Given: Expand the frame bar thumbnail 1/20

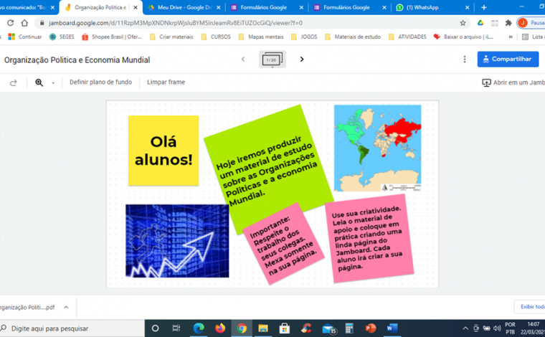Looking at the screenshot, I should point(272,60).
